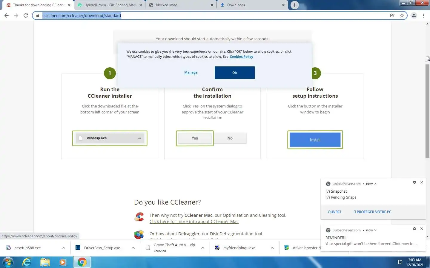The width and height of the screenshot is (430, 268).
Task: Click the page vertical scrollbar thumb
Action: 427,111
